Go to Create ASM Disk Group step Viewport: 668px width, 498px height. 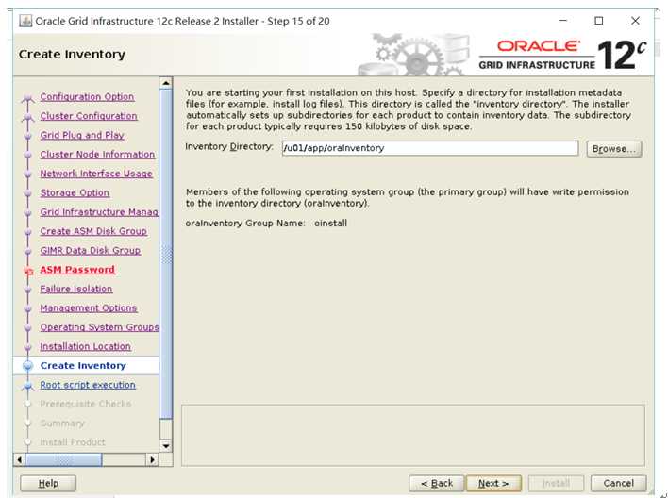click(x=93, y=231)
